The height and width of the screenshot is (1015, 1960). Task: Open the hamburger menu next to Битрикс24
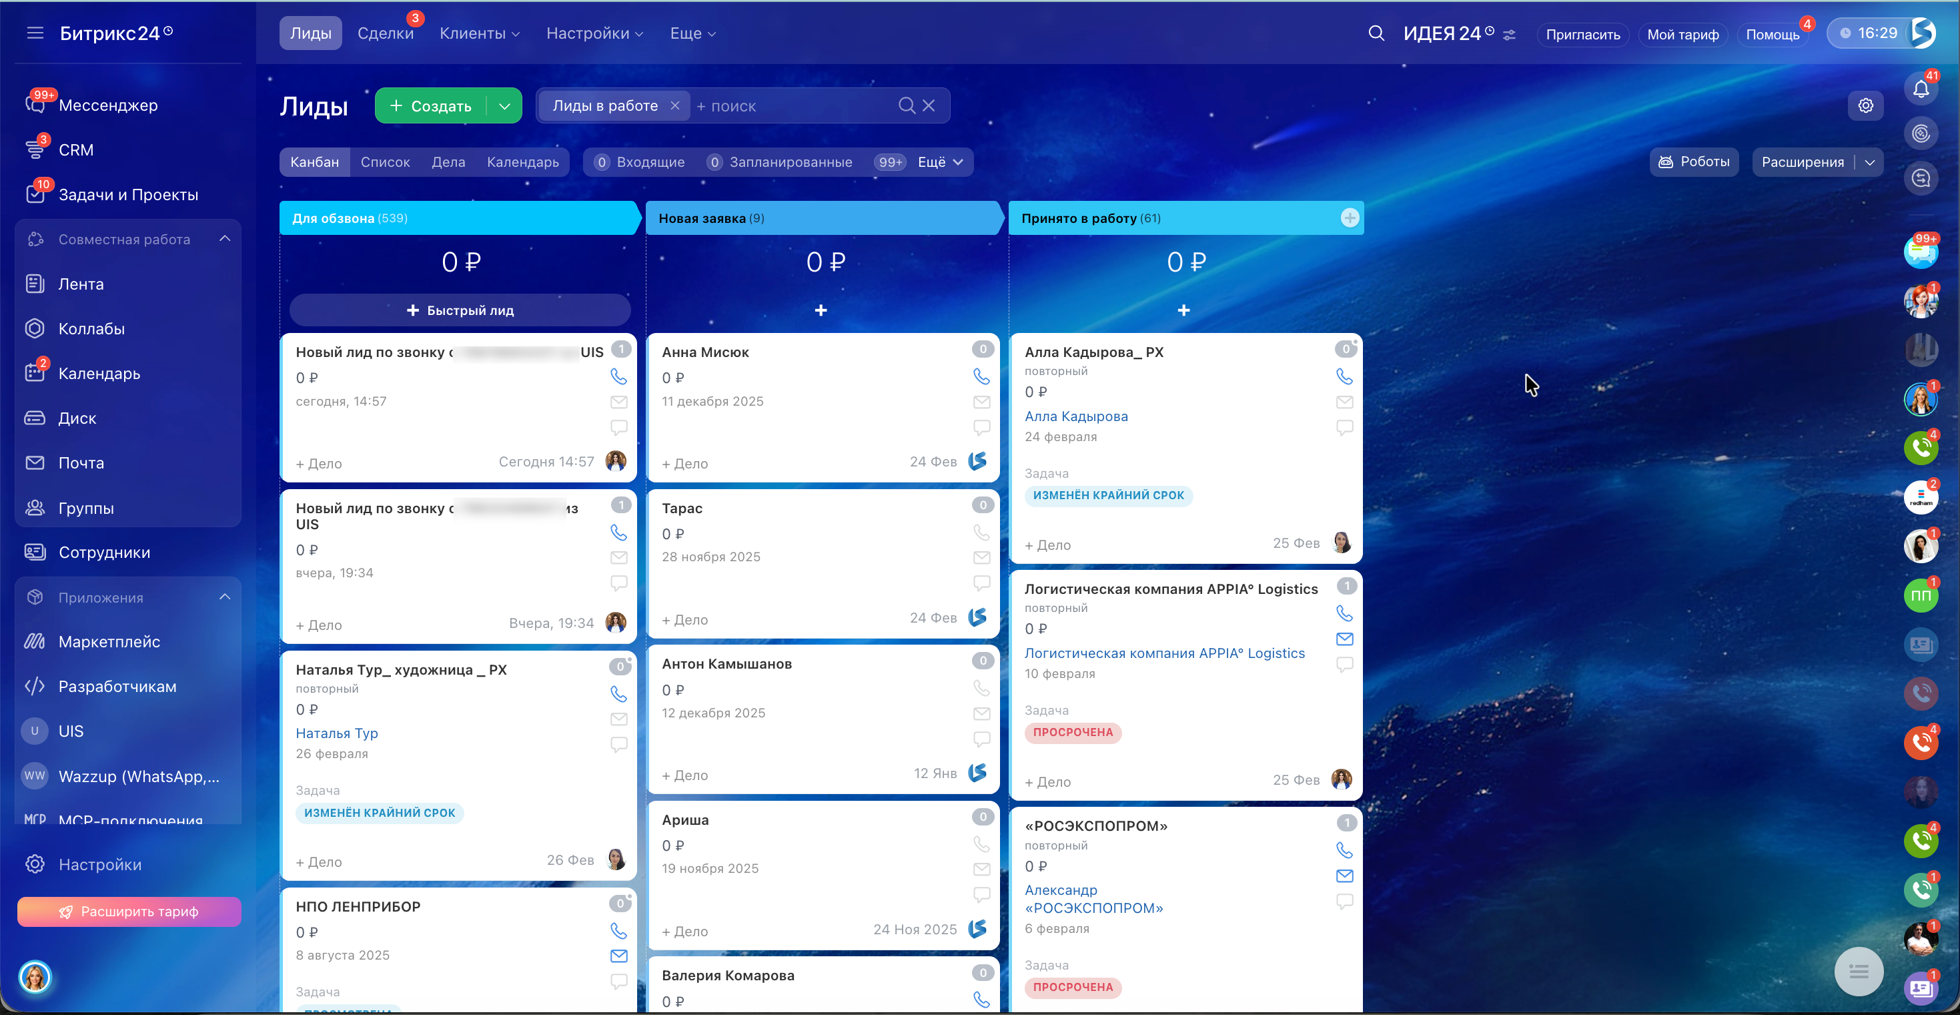click(x=35, y=33)
